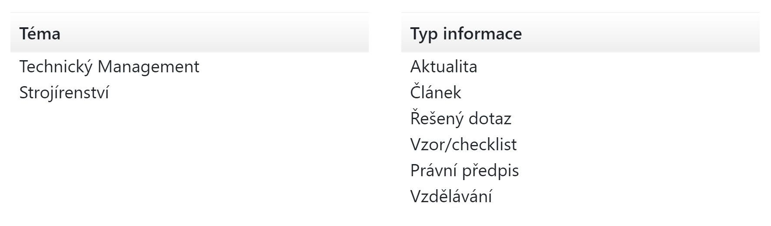View articles under Článek
Screen dimensions: 771x226
435,92
